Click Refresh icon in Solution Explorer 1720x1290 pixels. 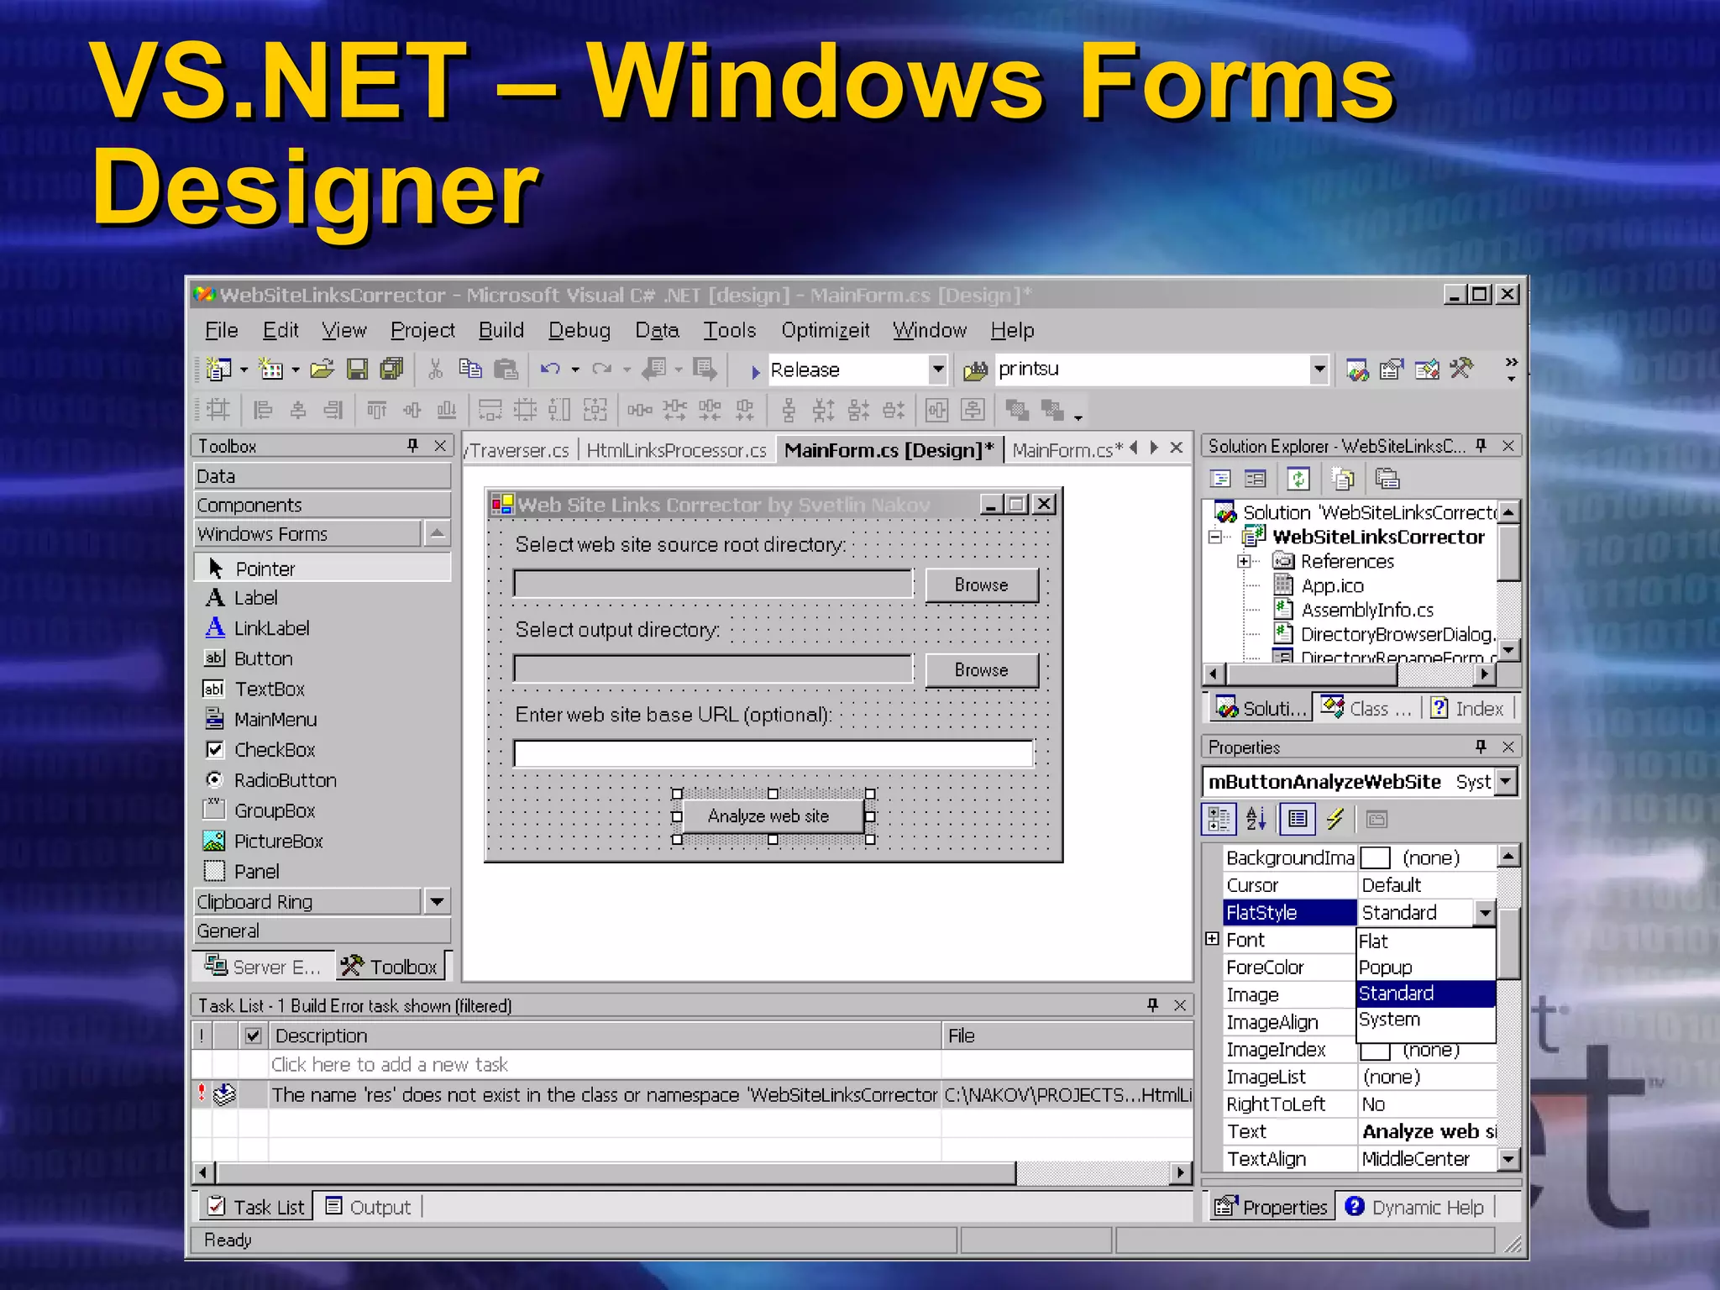(1298, 479)
